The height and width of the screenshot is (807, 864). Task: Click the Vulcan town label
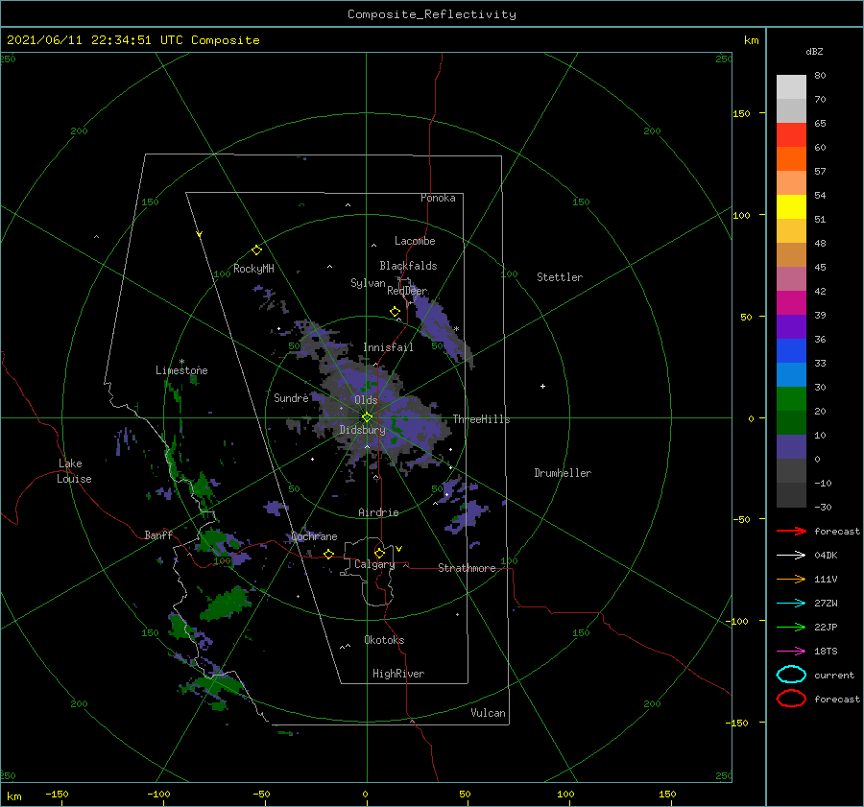[489, 713]
